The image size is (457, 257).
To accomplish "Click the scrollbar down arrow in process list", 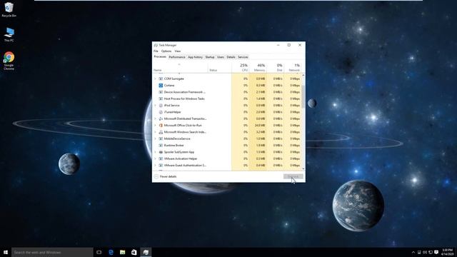I will (303, 168).
